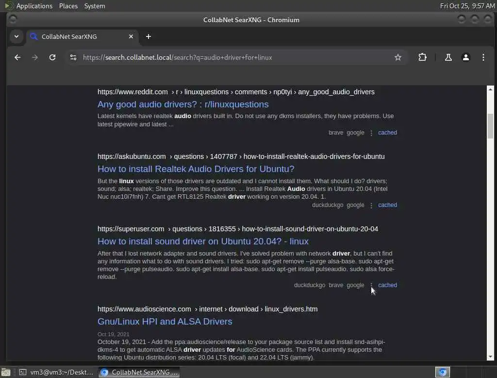Open 'Gnu/Linux HPI and ALSA Drivers' result
Viewport: 497px width, 378px height.
[165, 322]
